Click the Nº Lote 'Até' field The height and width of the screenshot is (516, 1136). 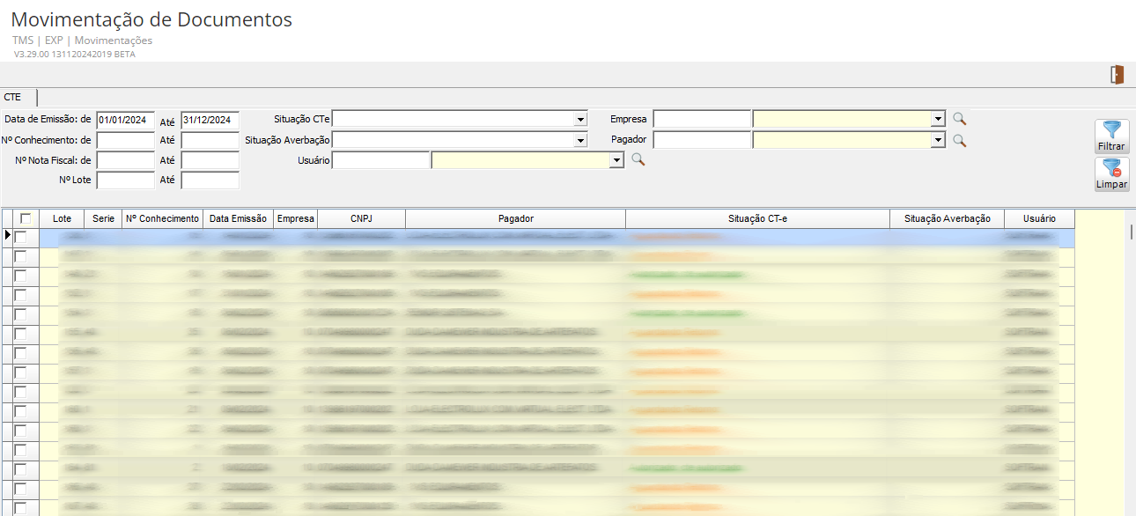pos(210,181)
